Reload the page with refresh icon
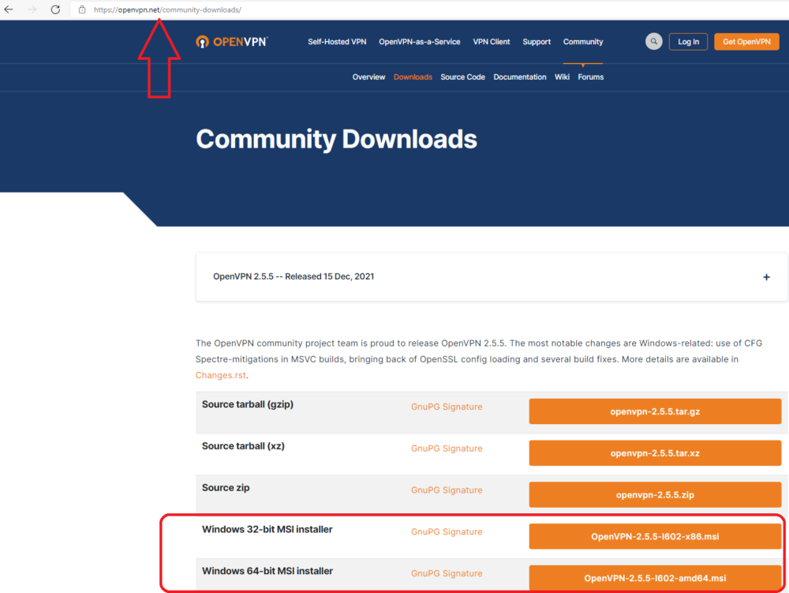 coord(55,9)
